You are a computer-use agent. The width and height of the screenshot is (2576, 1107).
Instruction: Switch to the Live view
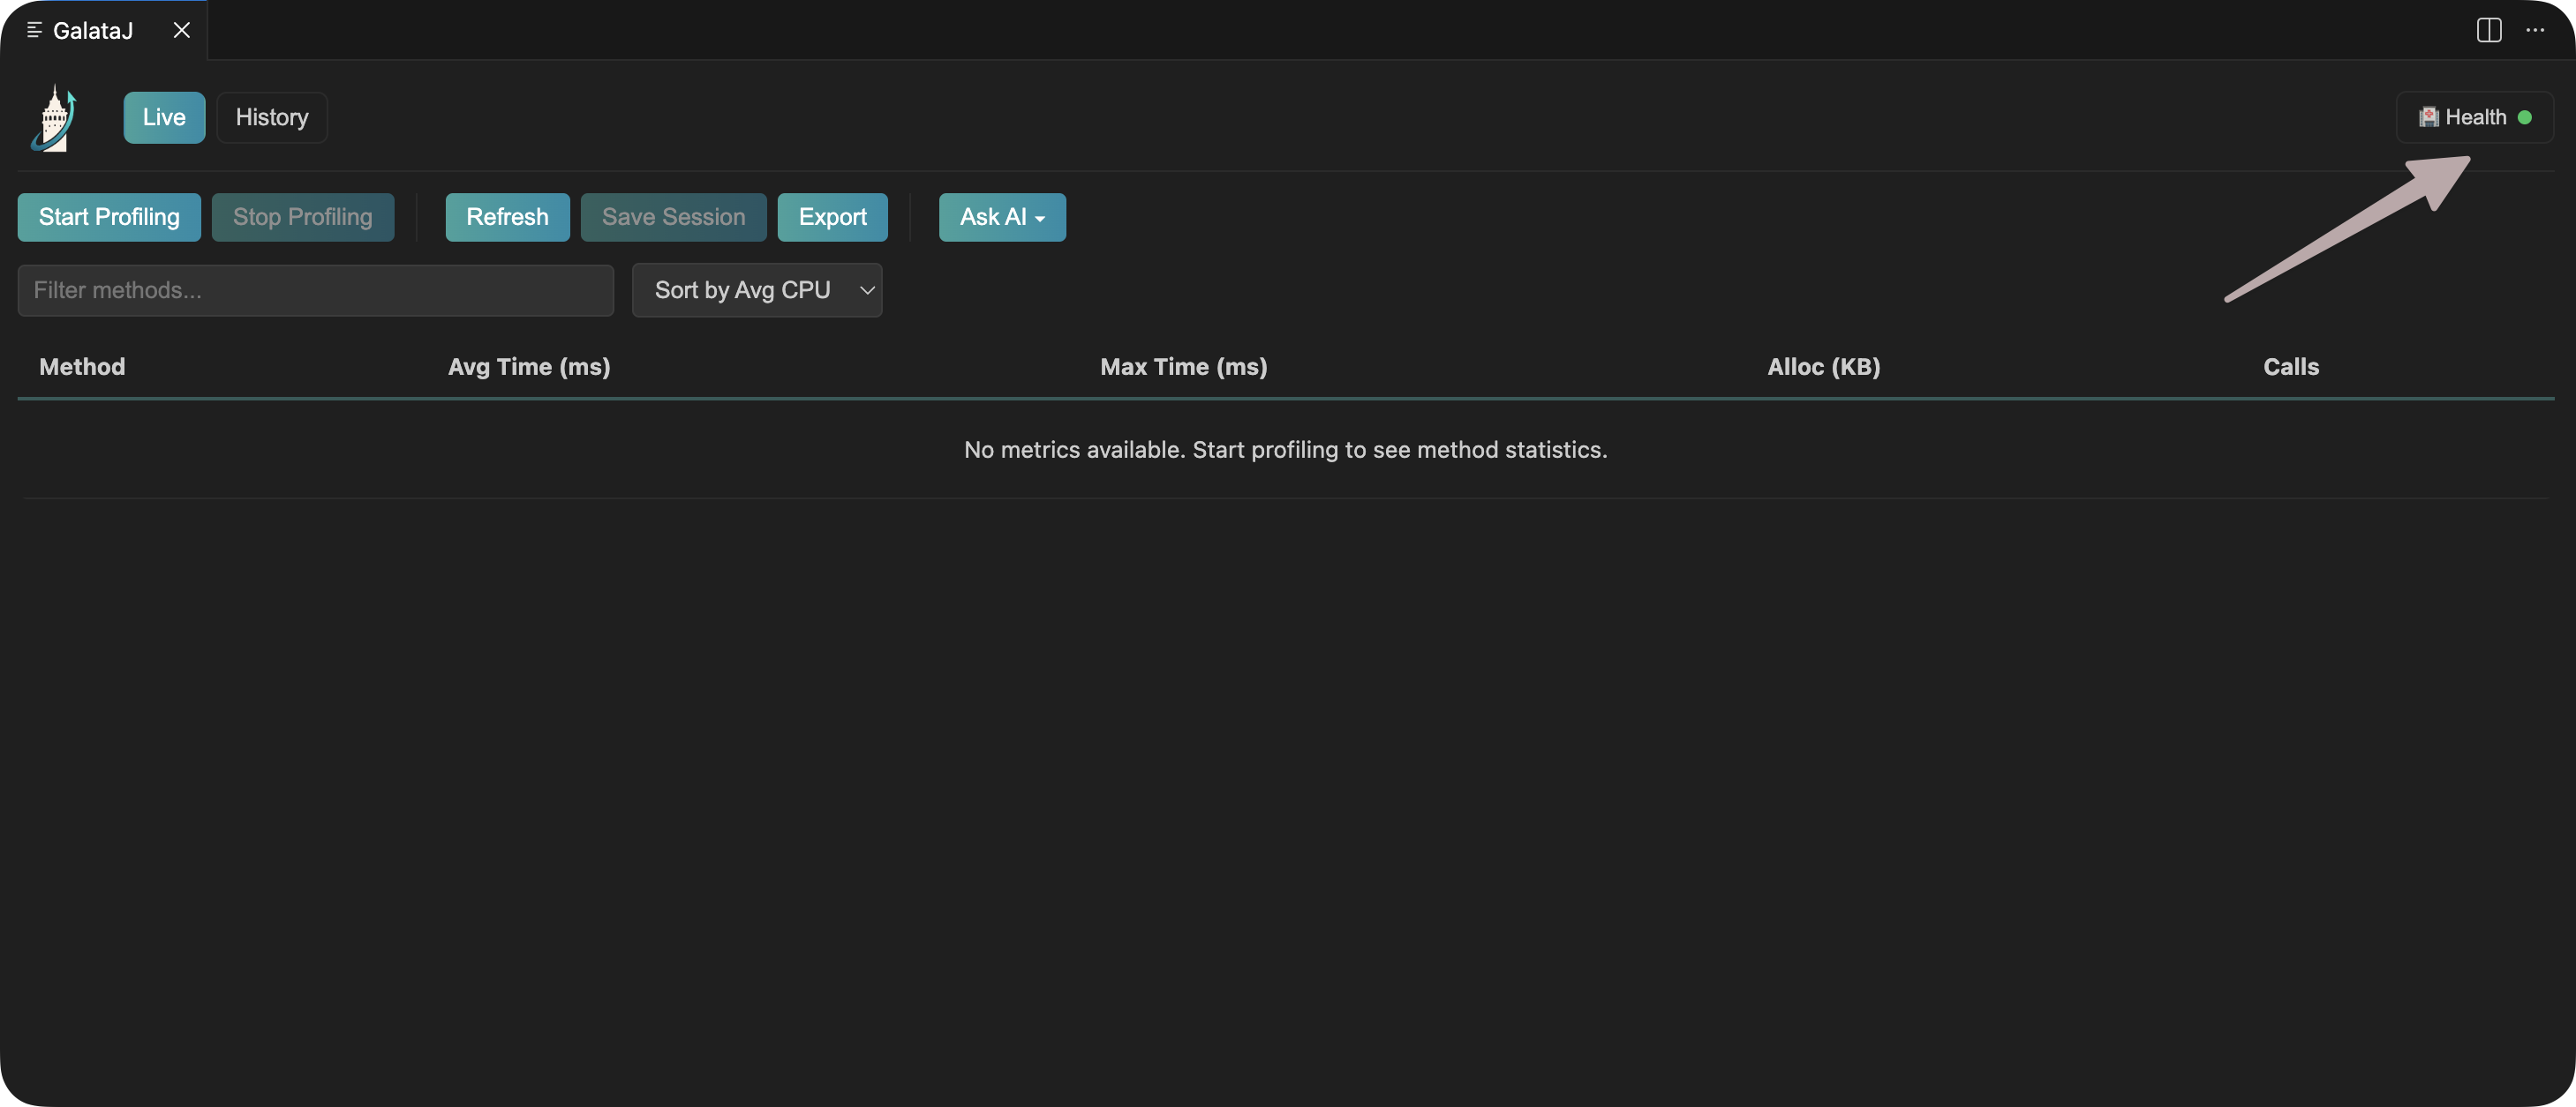click(x=164, y=117)
